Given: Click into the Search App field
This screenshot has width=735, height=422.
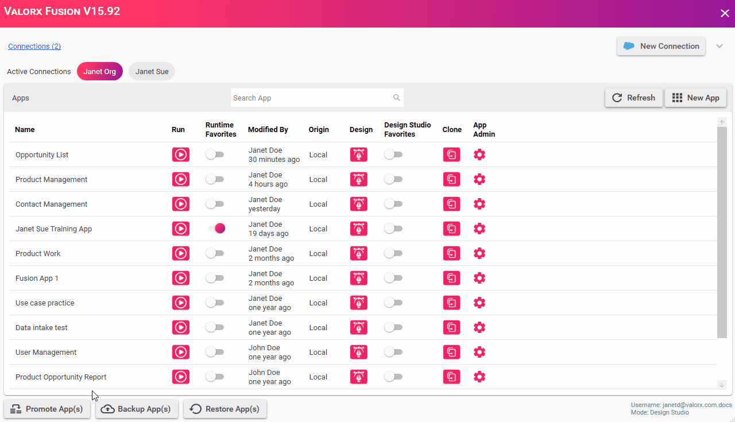Looking at the screenshot, I should (310, 98).
